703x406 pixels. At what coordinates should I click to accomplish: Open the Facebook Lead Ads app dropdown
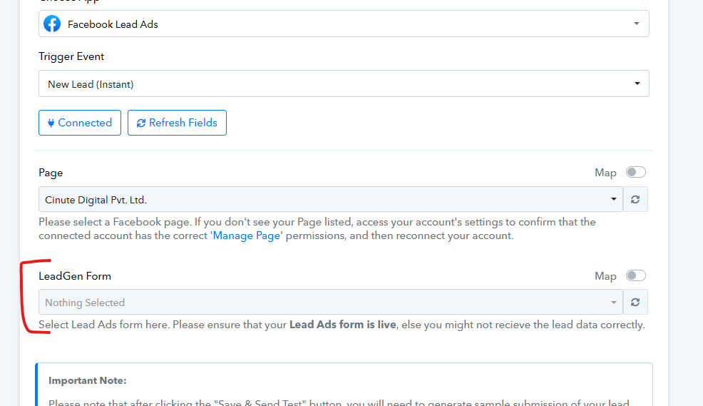coord(344,24)
